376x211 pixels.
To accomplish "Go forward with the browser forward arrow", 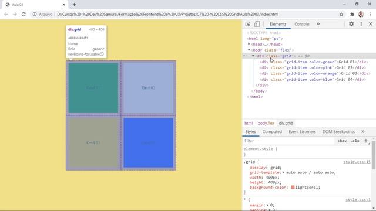I will [x=15, y=14].
